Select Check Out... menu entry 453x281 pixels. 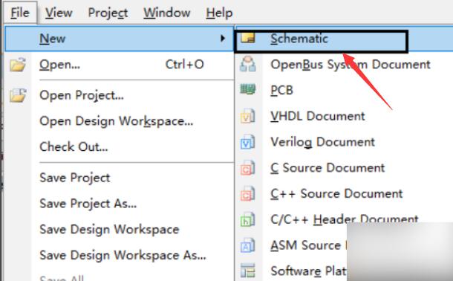(74, 146)
